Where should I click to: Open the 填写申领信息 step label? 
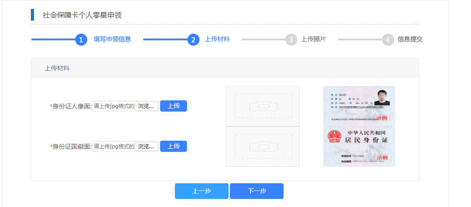[x=112, y=39]
